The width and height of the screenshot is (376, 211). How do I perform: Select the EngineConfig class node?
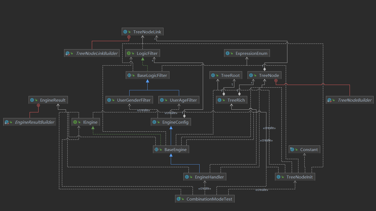pyautogui.click(x=171, y=122)
